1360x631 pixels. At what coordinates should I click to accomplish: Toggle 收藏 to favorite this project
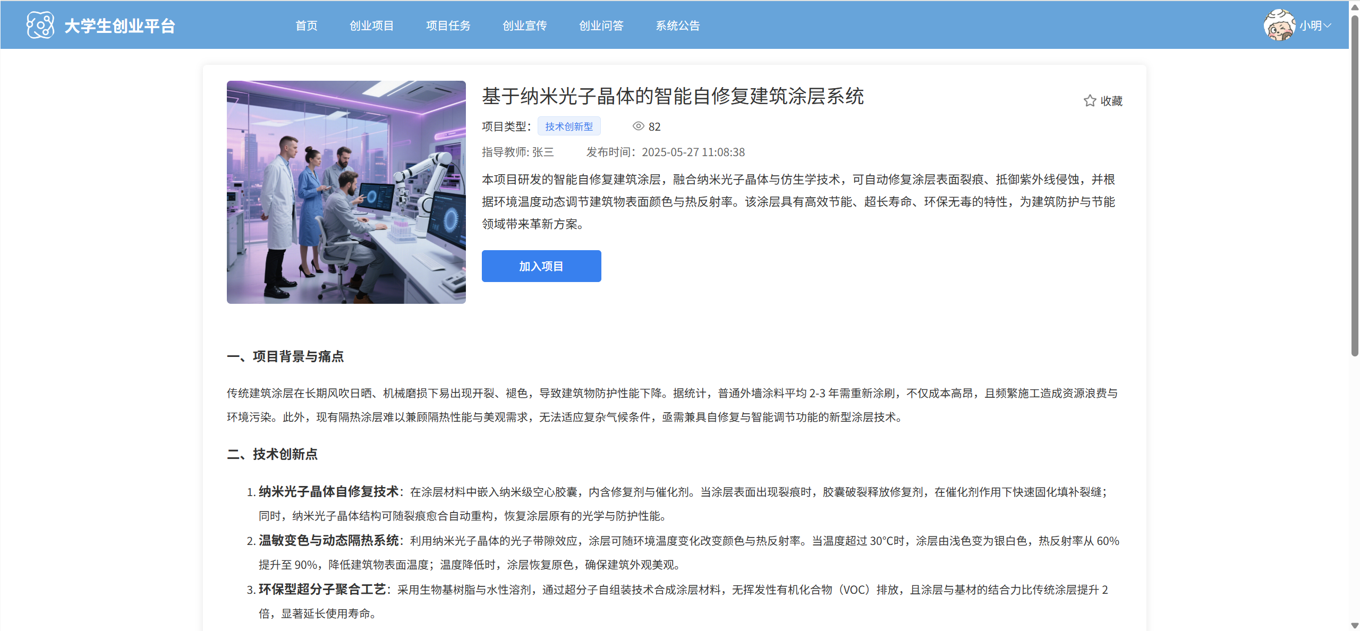click(1111, 101)
